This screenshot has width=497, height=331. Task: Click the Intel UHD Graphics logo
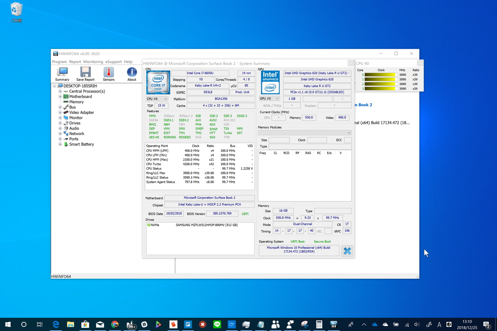tap(270, 82)
